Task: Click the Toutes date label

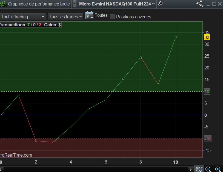Action: (x=101, y=15)
